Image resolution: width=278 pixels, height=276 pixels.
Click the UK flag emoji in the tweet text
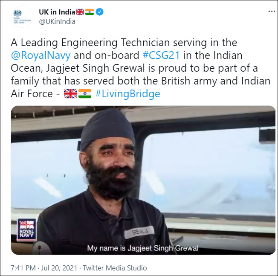[x=70, y=93]
